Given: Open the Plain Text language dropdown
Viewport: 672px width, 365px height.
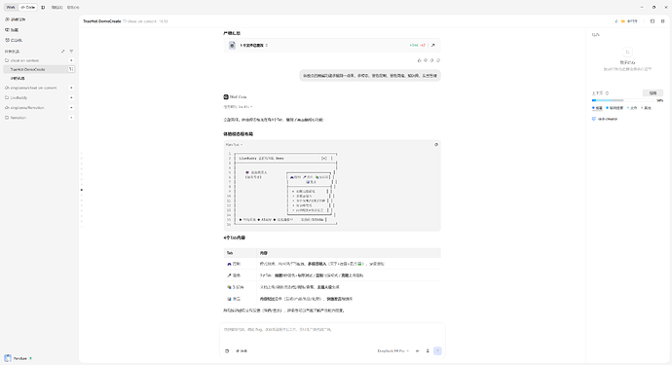Looking at the screenshot, I should (234, 145).
